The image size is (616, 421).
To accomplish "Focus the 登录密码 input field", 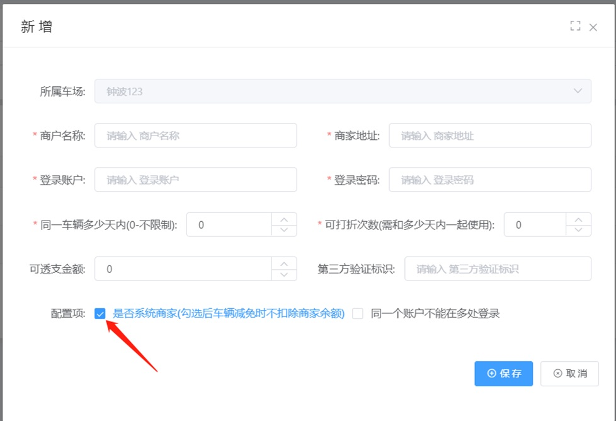I will 490,180.
